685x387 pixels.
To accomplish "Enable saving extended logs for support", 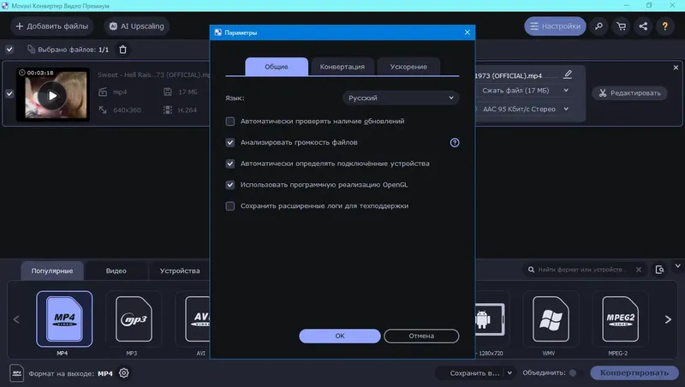I will click(x=229, y=206).
